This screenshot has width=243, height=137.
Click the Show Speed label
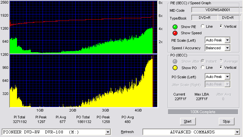coord(191,33)
